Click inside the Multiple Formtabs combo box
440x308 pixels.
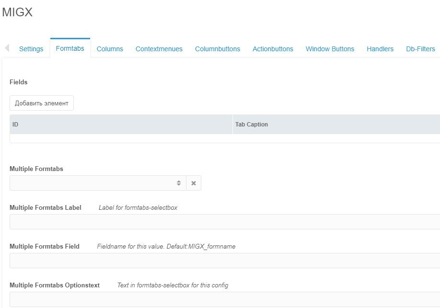(91, 183)
